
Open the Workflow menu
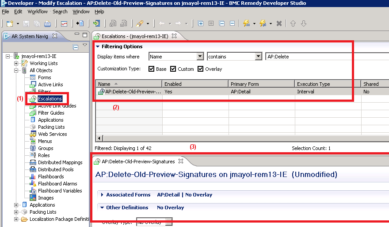point(38,12)
